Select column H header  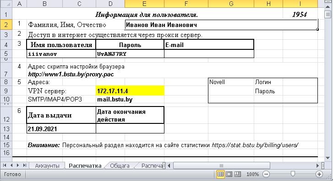click(268, 4)
